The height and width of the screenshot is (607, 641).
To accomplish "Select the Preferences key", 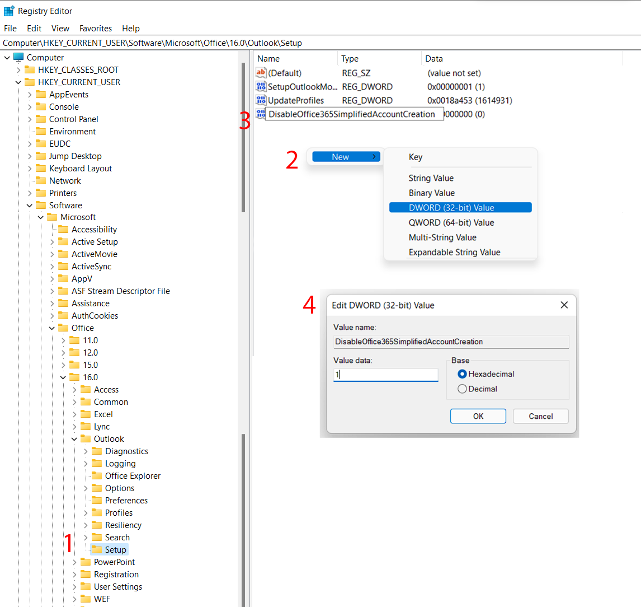I will 126,500.
